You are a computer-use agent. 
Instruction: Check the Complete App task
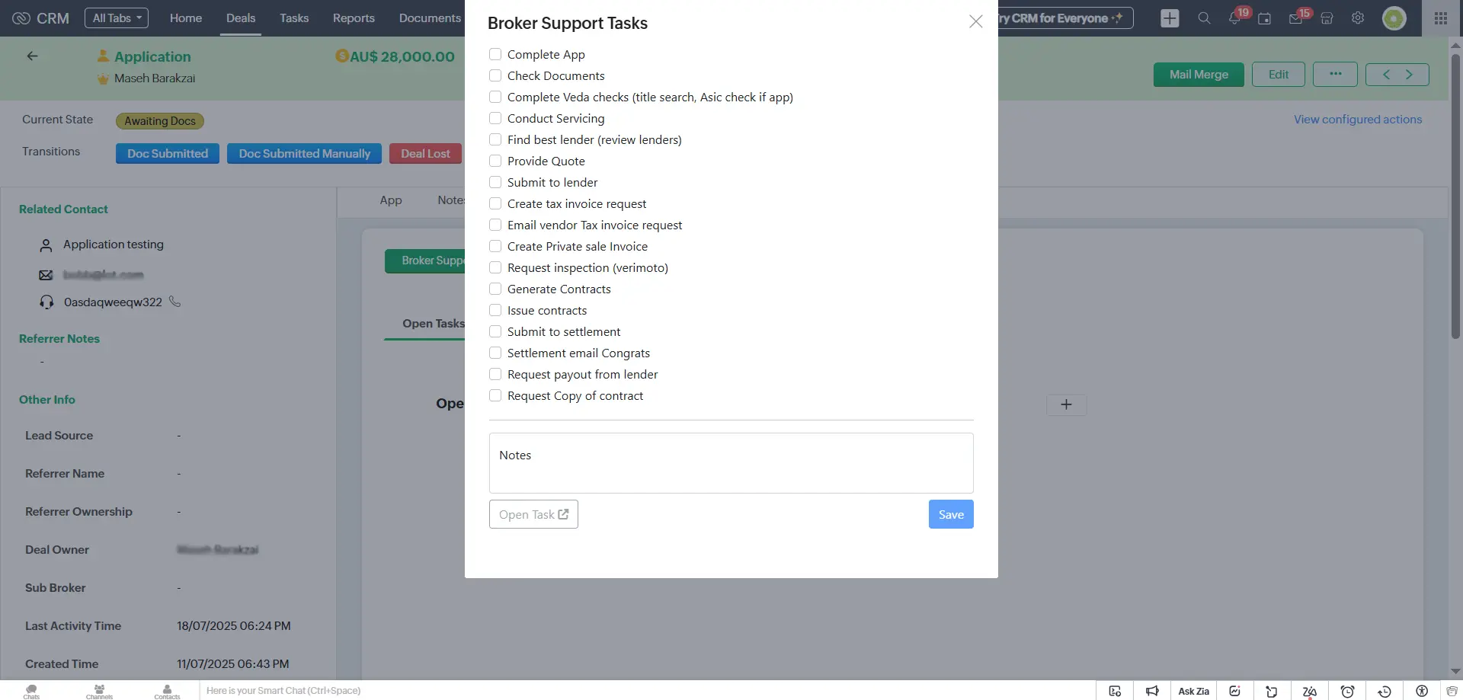click(x=495, y=54)
